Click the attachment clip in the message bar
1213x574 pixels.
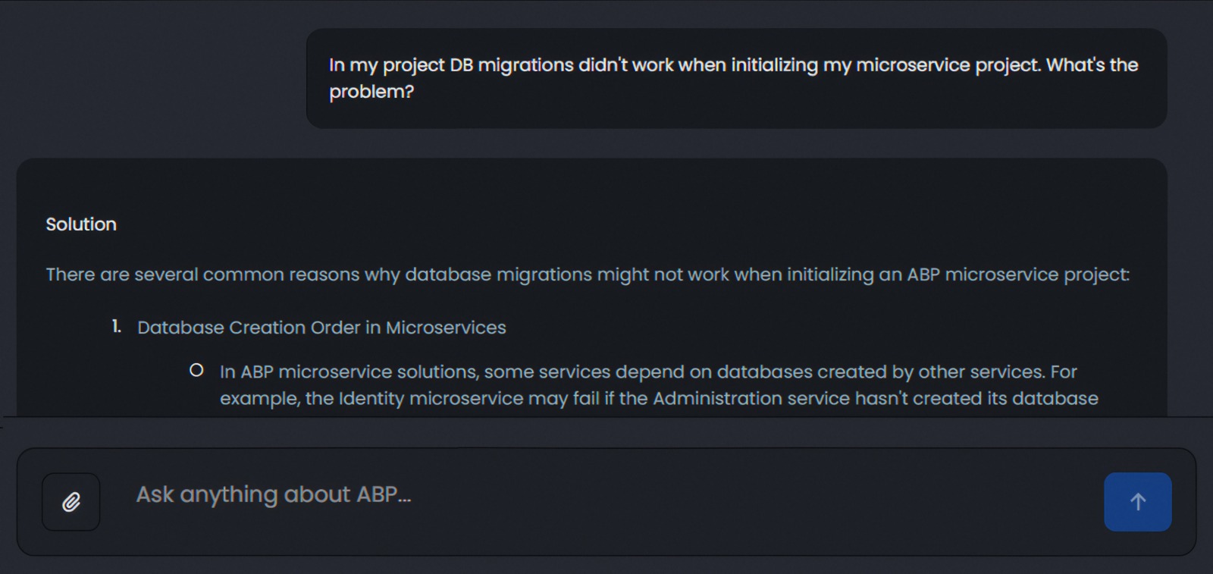(70, 501)
